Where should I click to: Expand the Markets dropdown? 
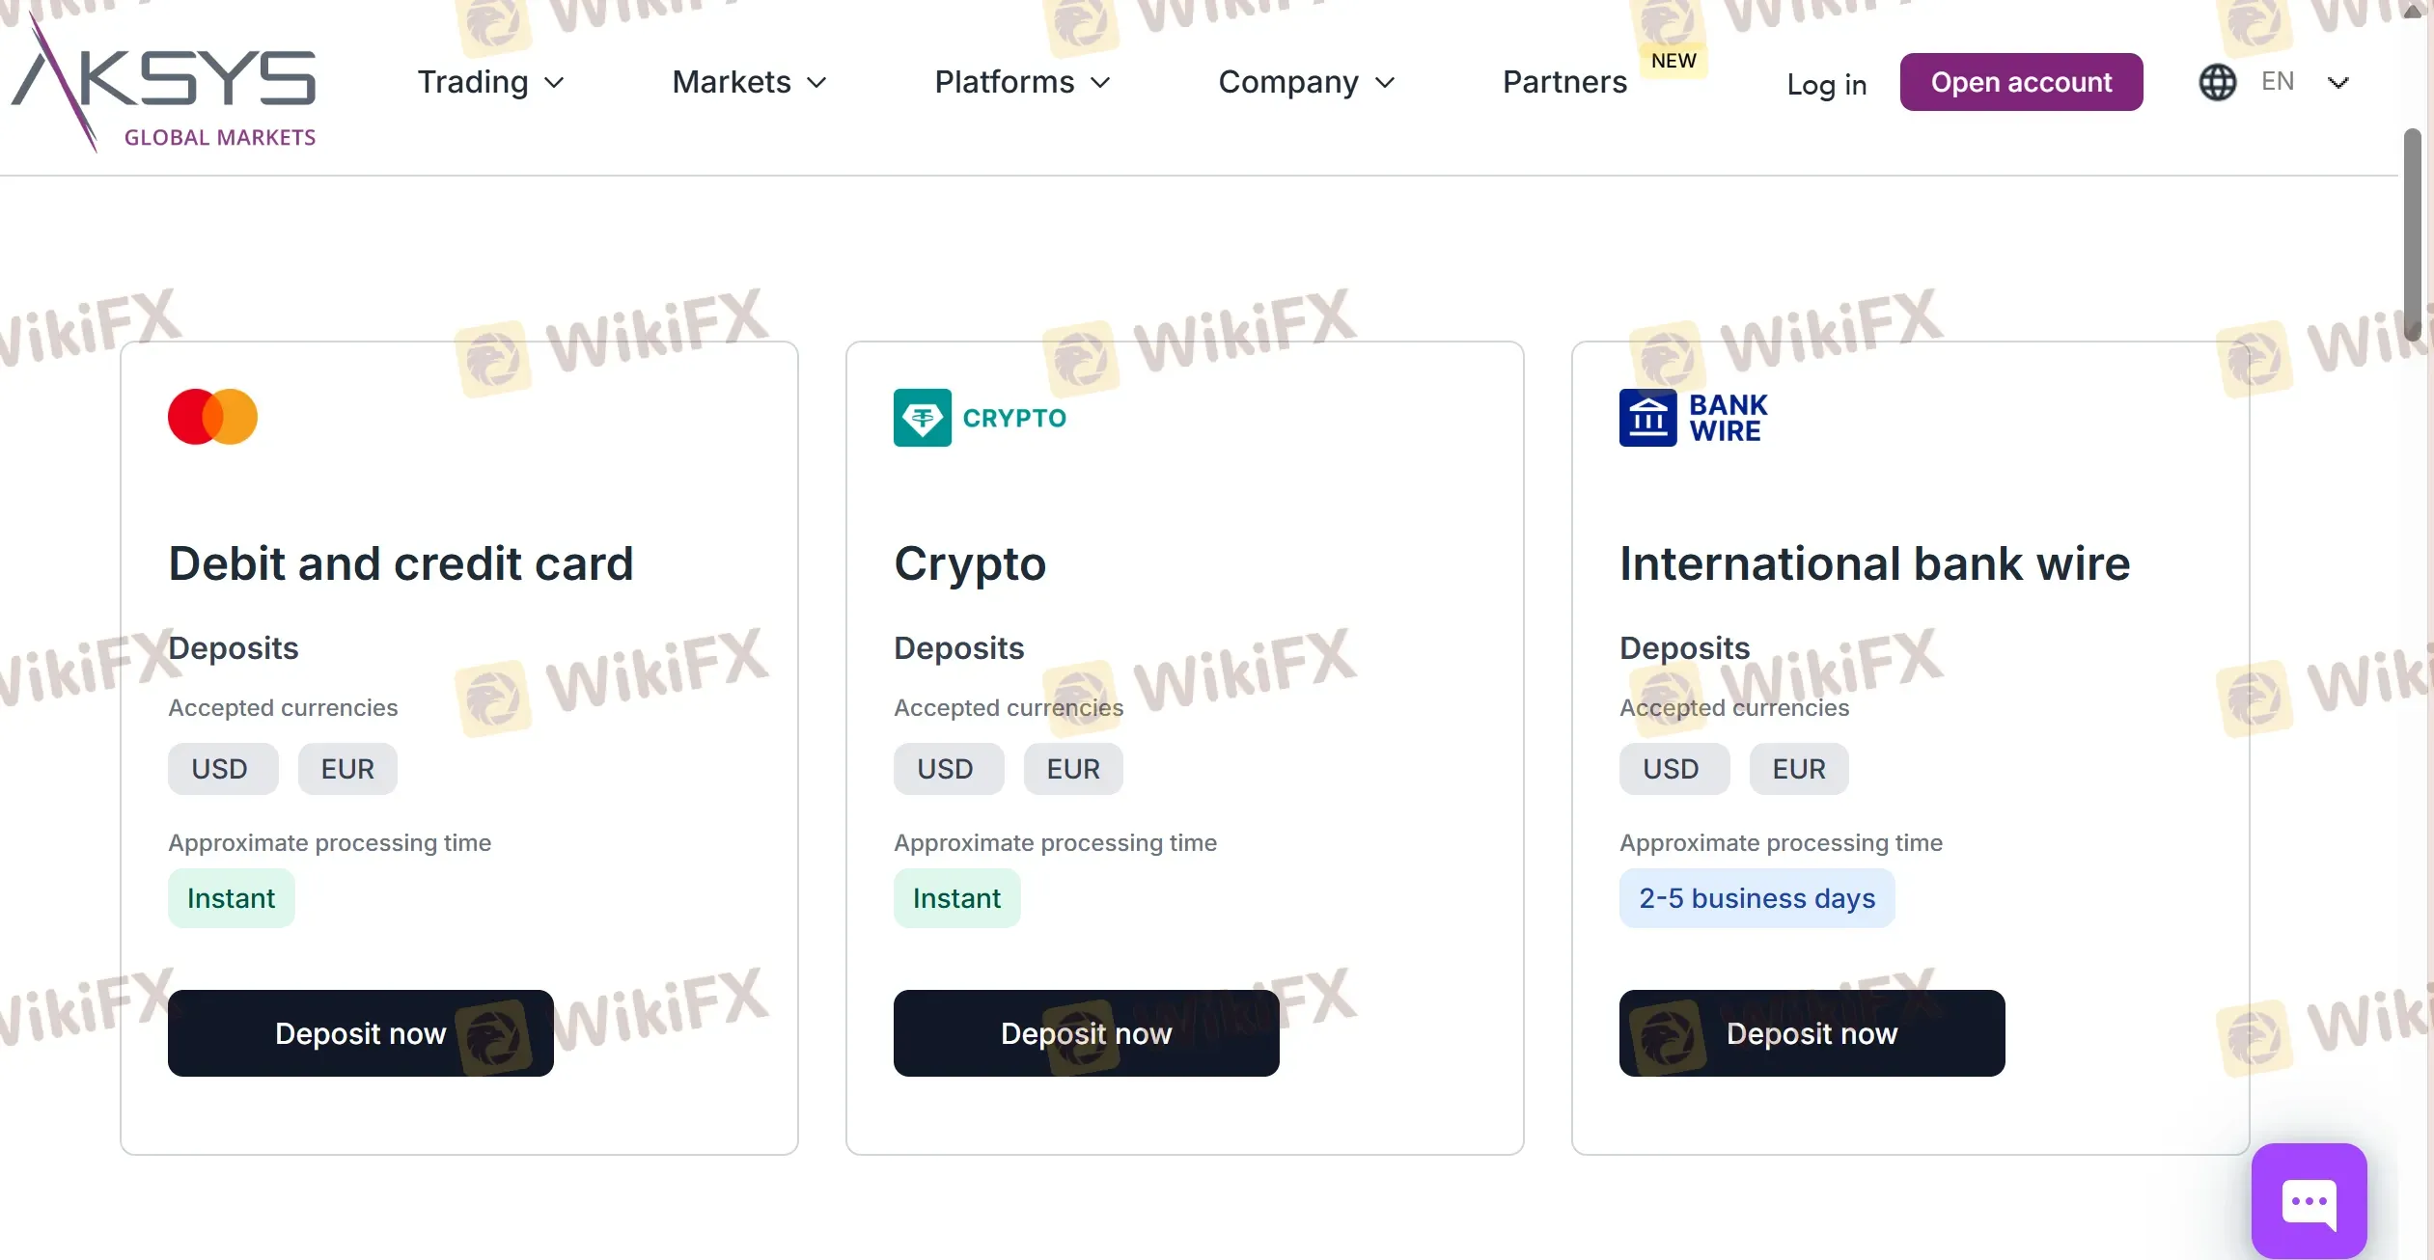748,82
